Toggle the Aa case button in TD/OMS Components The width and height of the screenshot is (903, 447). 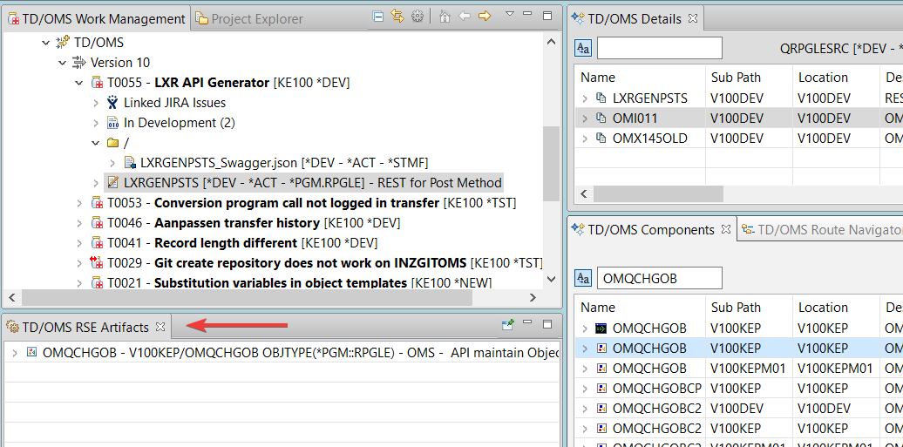point(583,279)
